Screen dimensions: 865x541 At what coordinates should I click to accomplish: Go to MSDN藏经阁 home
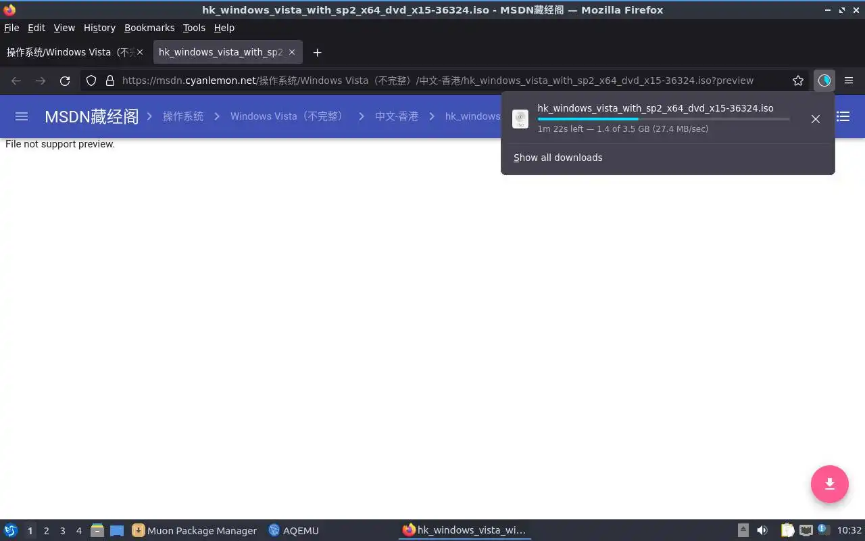(91, 116)
